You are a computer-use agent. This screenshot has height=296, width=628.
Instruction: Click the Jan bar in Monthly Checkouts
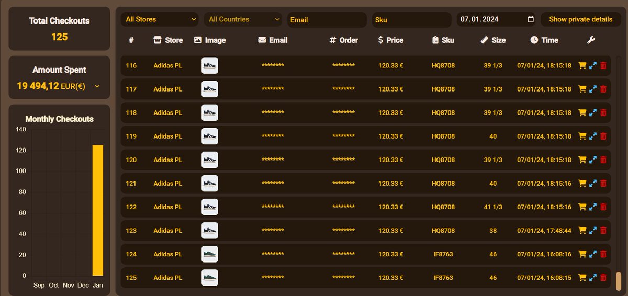[x=98, y=210]
